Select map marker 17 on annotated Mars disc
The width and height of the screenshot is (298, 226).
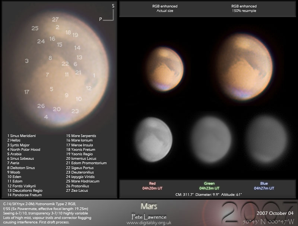click(27, 92)
